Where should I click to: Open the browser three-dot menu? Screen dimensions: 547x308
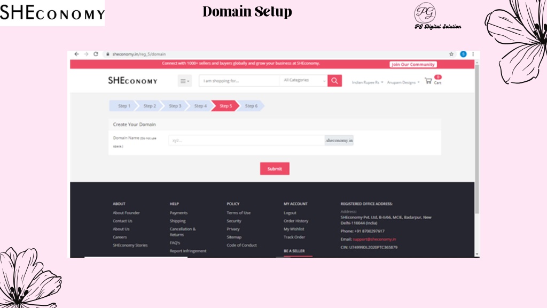click(x=473, y=54)
